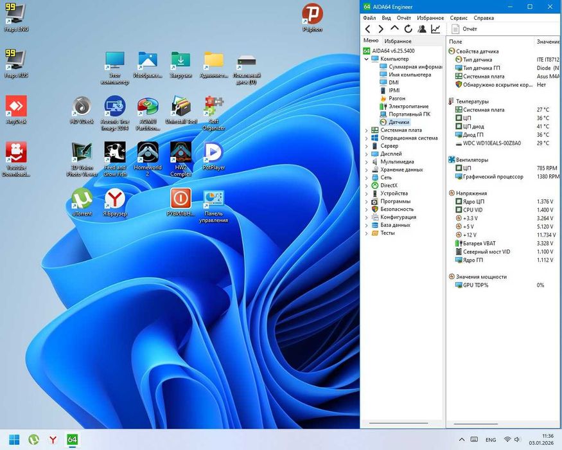Click the Поле column header
Image resolution: width=562 pixels, height=450 pixels.
click(455, 41)
